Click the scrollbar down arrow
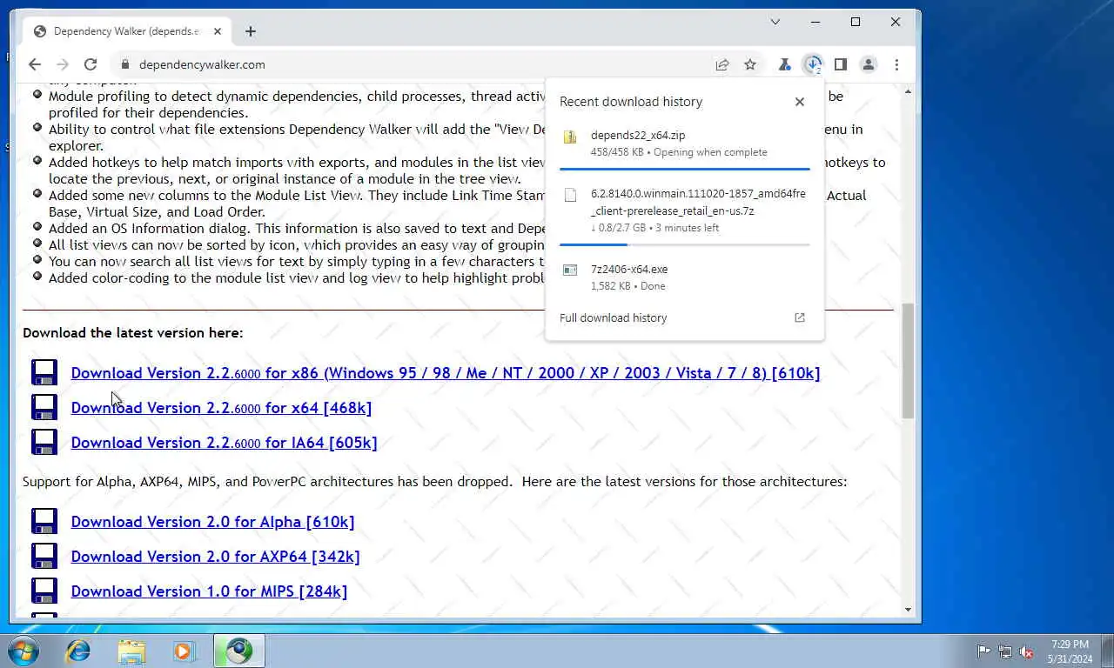The image size is (1114, 668). 908,611
